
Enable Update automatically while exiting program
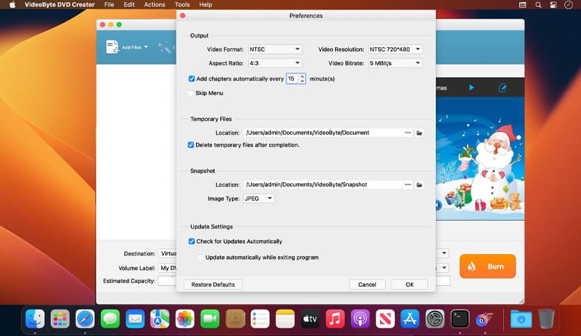click(x=200, y=257)
